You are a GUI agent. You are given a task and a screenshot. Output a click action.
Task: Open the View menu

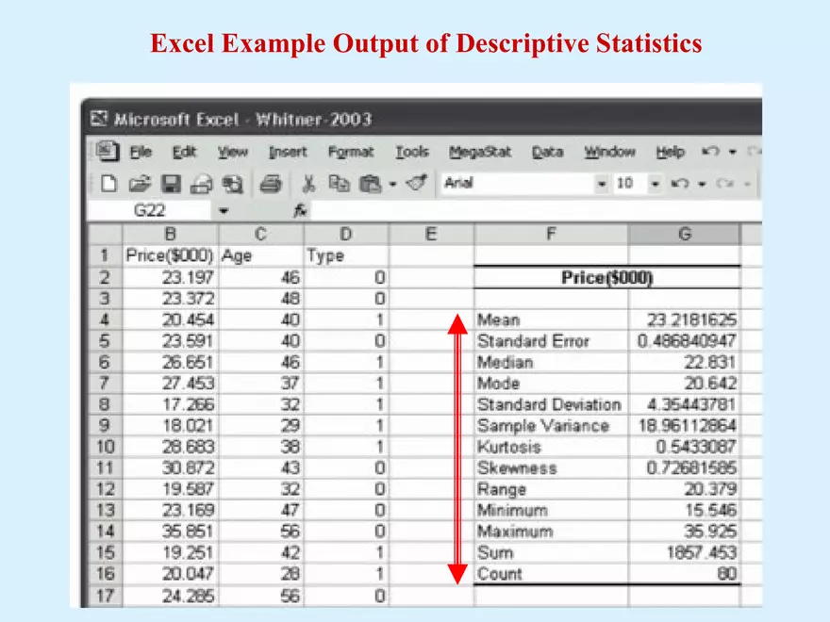coord(233,153)
